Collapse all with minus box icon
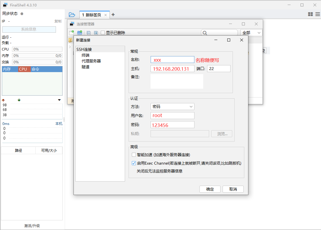The image size is (321, 230). 89,33
